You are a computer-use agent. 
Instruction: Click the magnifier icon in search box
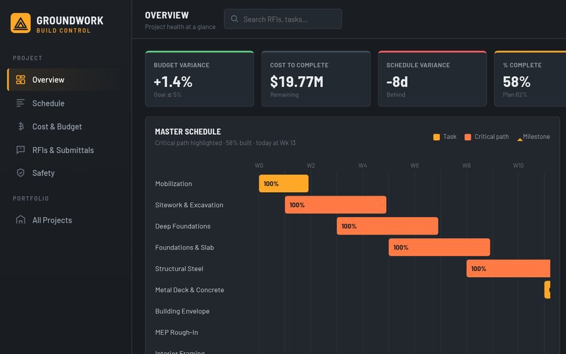point(234,19)
